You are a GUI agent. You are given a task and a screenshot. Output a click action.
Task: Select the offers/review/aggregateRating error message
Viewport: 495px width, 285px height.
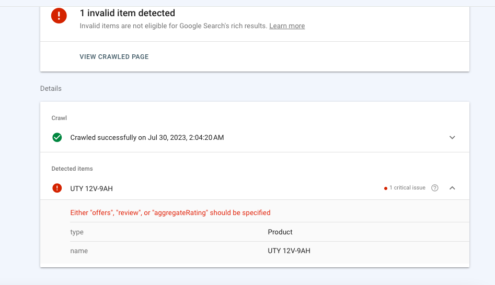pyautogui.click(x=170, y=212)
